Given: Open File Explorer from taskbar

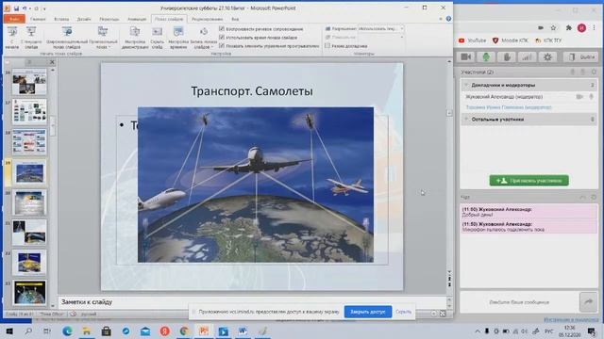Looking at the screenshot, I should click(x=87, y=331).
